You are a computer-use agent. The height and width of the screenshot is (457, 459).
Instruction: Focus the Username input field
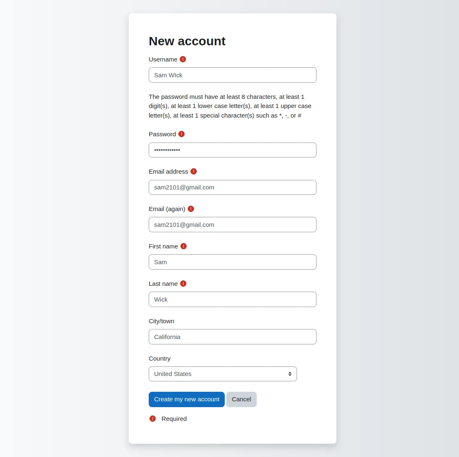[232, 75]
